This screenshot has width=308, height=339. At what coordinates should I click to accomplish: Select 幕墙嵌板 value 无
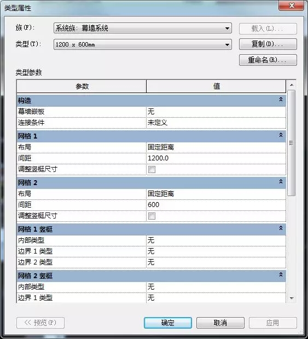click(216, 112)
